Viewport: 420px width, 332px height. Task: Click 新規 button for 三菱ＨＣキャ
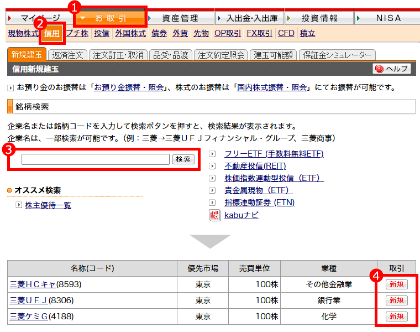tap(396, 284)
